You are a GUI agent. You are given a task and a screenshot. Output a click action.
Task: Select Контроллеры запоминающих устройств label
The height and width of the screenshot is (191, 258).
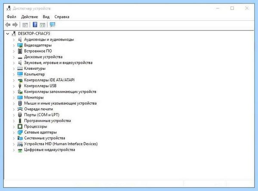click(60, 91)
